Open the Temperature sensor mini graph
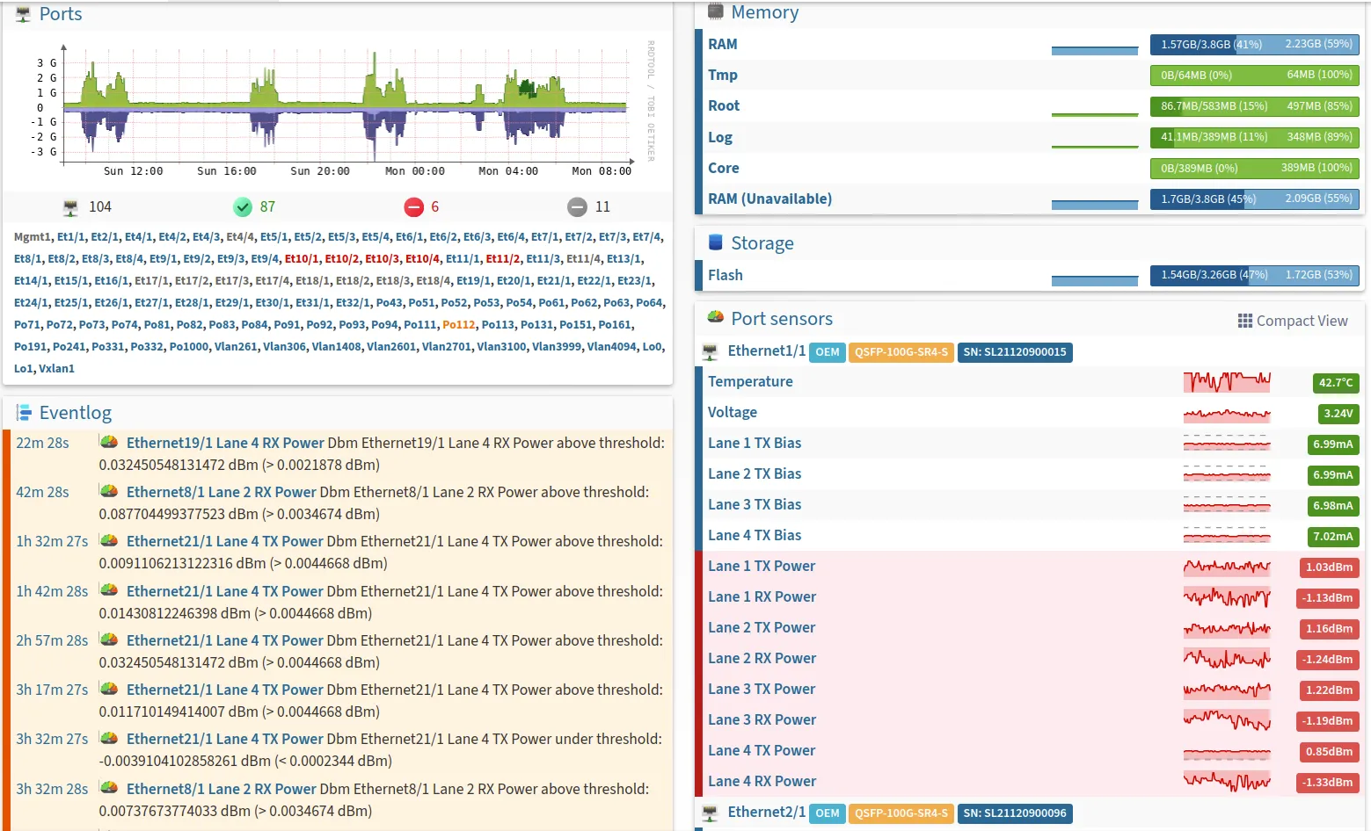 (1226, 382)
